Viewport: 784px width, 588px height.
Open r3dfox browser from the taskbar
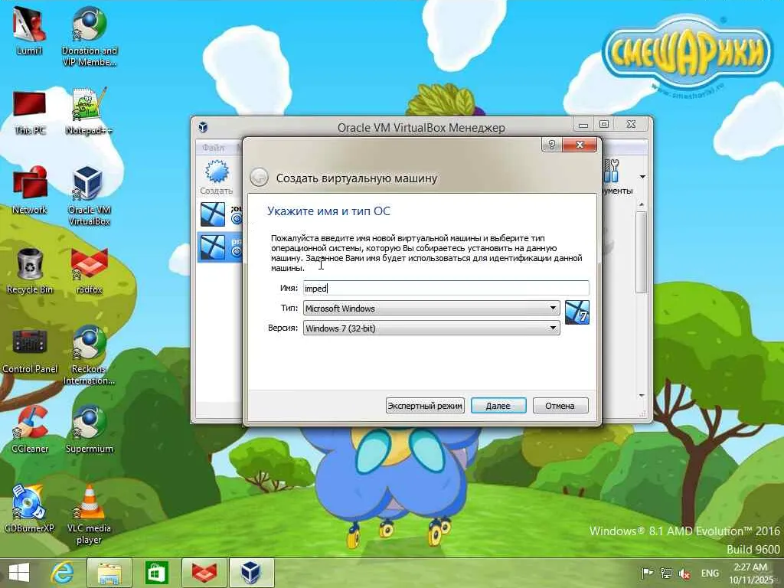click(204, 573)
